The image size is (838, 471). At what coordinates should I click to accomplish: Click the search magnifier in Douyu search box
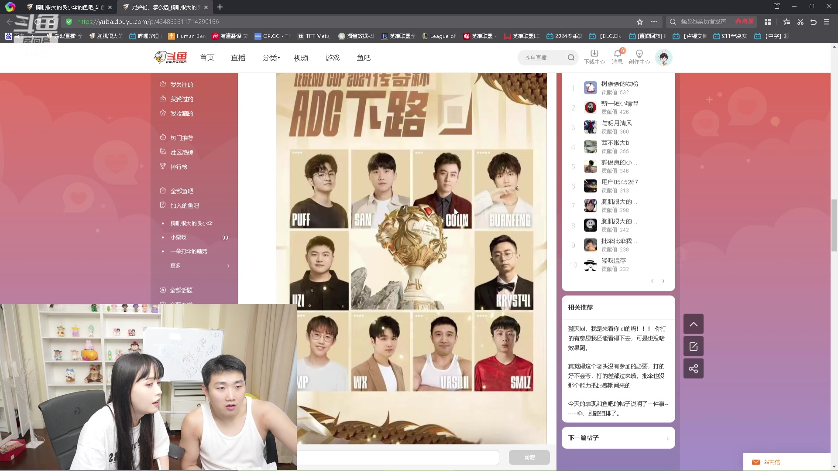(x=571, y=58)
